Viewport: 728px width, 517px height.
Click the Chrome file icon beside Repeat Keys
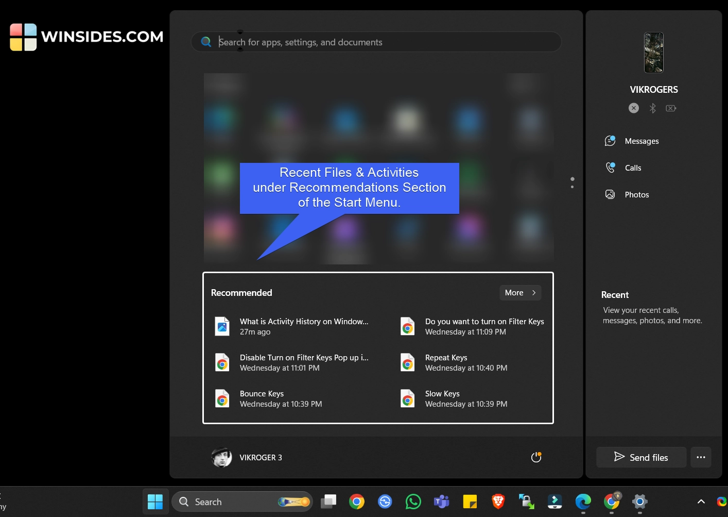(408, 362)
